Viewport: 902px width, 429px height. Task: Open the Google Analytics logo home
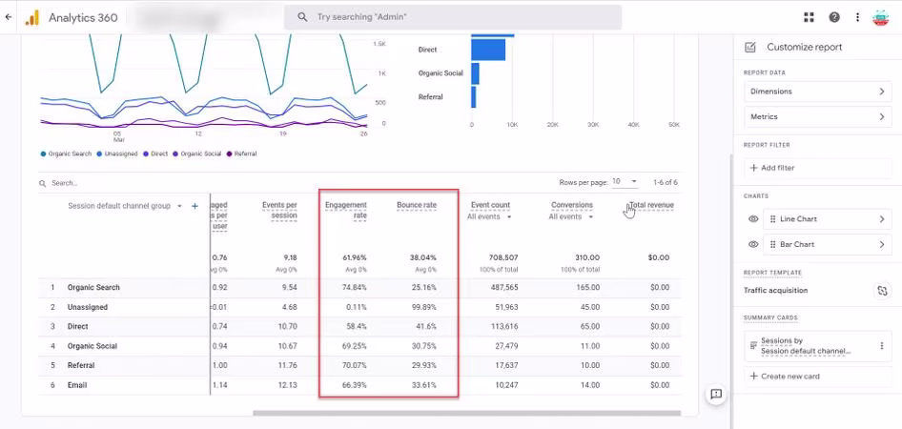31,17
